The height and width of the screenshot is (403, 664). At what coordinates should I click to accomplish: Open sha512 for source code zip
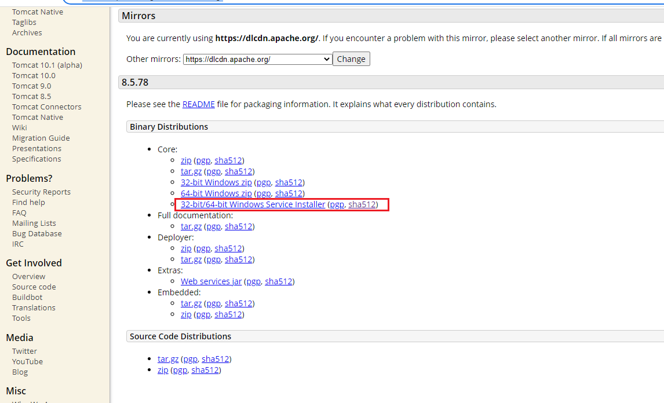205,370
